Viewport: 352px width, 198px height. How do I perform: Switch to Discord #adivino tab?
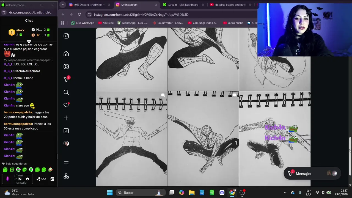[x=89, y=5]
